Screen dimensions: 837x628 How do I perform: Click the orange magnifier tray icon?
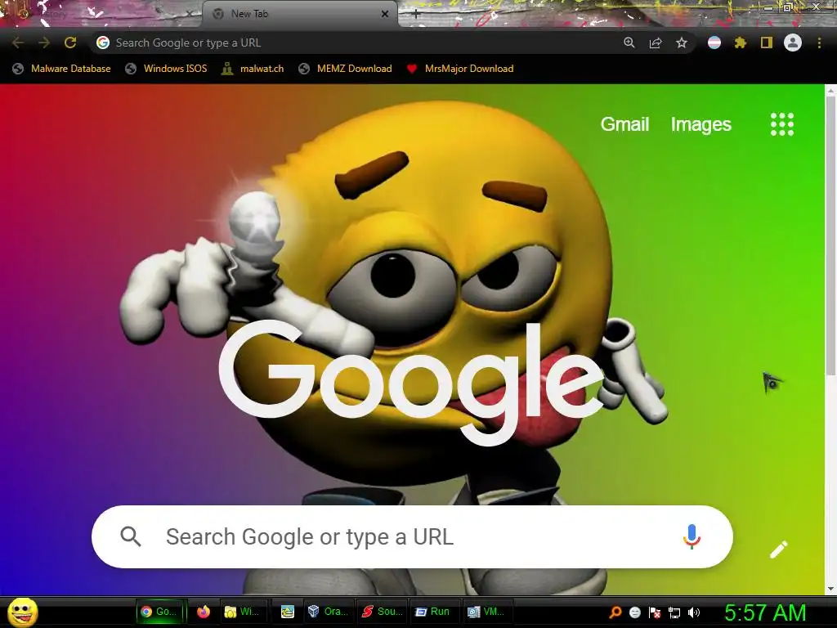tap(615, 612)
